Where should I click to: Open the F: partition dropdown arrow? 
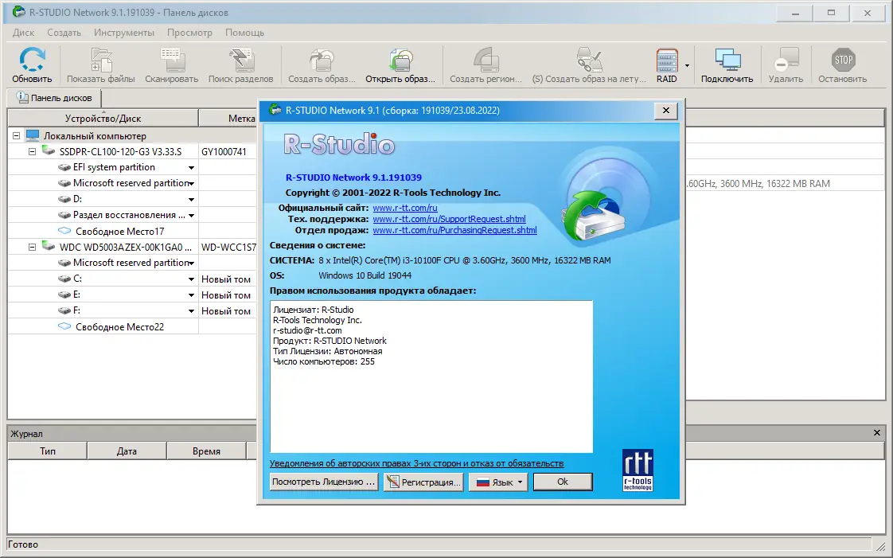191,311
